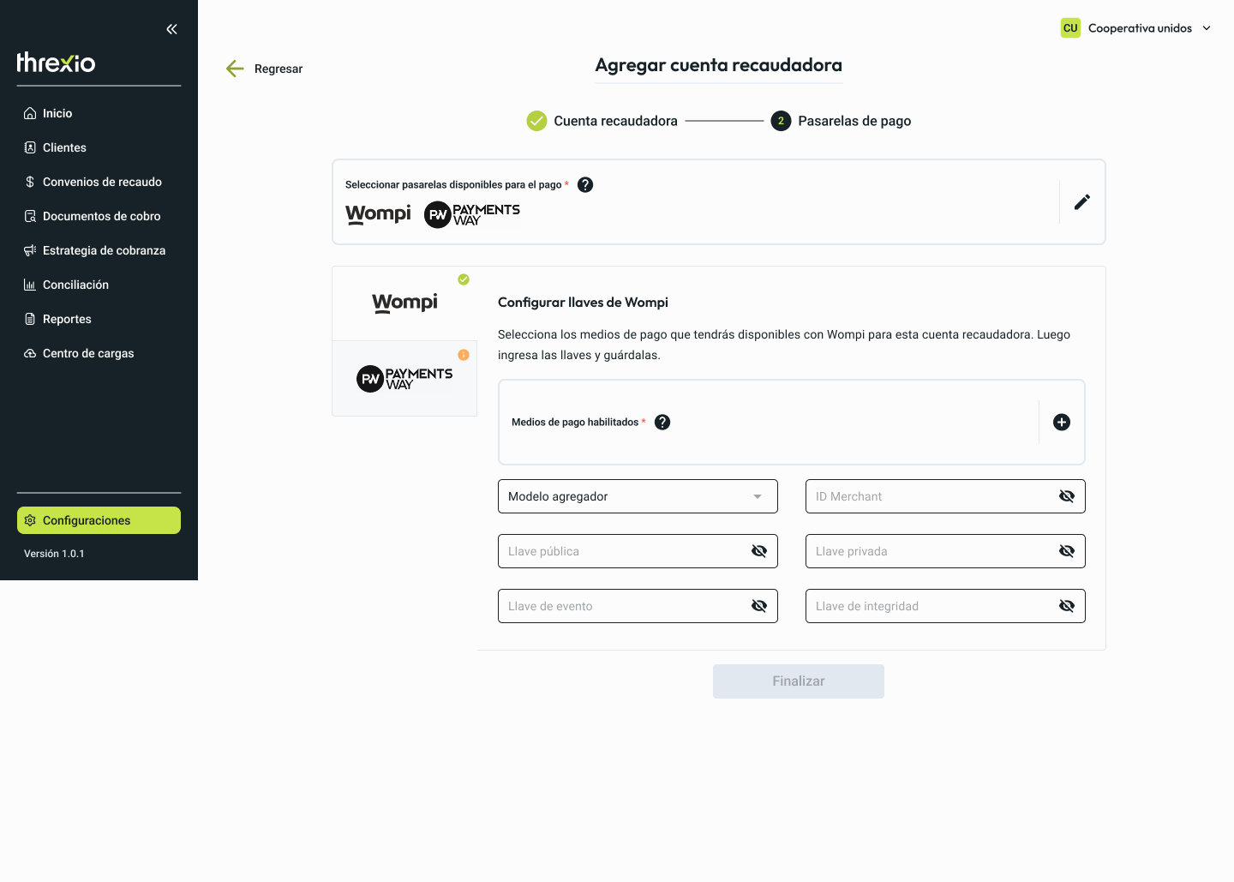Click the Pasarelas de pago step label
Image resolution: width=1234 pixels, height=882 pixels.
pos(854,121)
